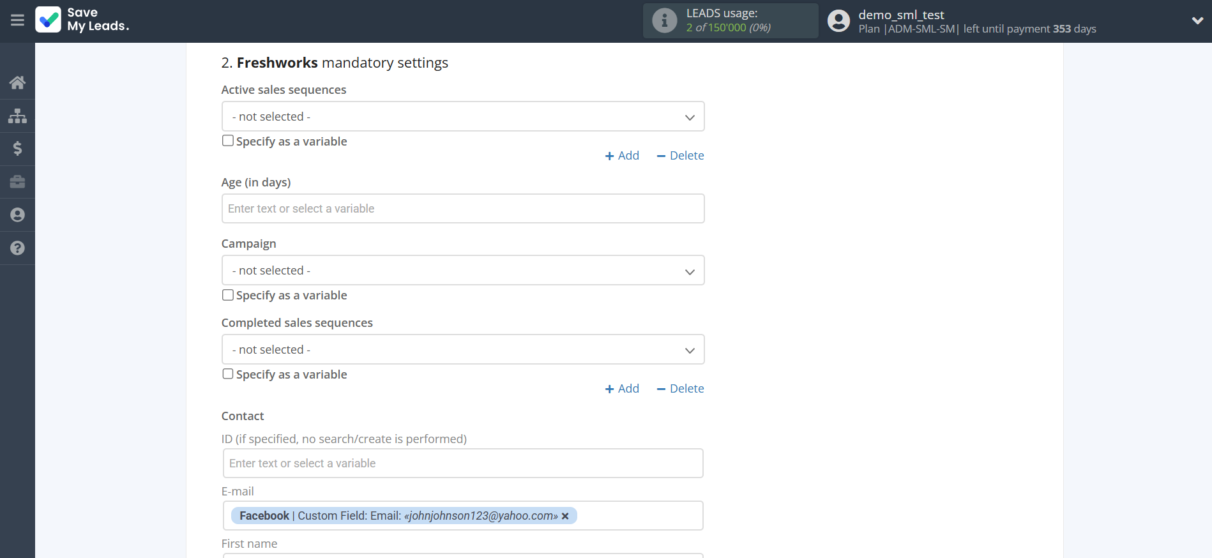Enable Specify as a variable for Active sales sequences
Image resolution: width=1212 pixels, height=558 pixels.
point(228,140)
